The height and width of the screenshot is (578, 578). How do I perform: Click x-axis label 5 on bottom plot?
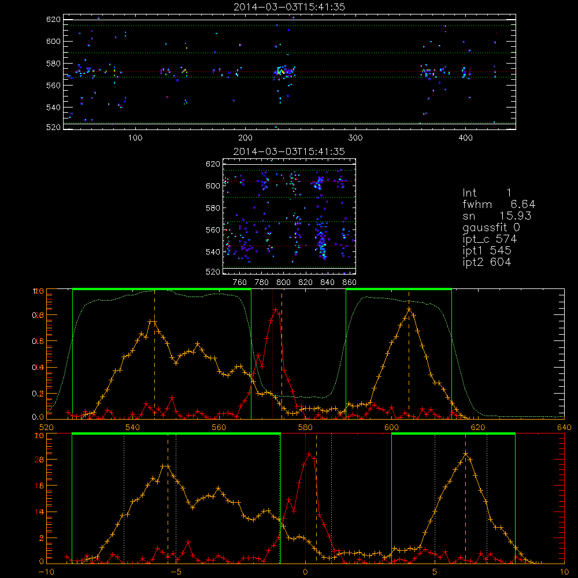click(435, 572)
